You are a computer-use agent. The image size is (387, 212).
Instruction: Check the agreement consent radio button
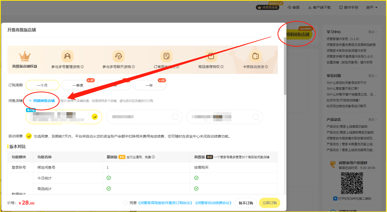click(x=126, y=203)
